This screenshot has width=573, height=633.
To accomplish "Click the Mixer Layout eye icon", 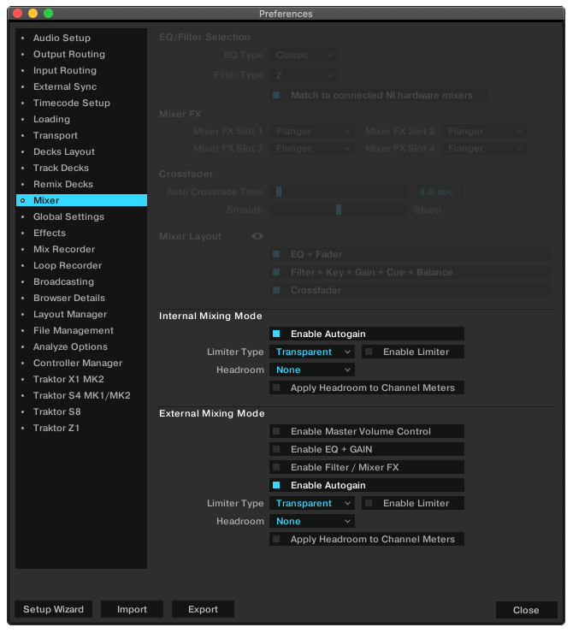I will click(x=257, y=236).
